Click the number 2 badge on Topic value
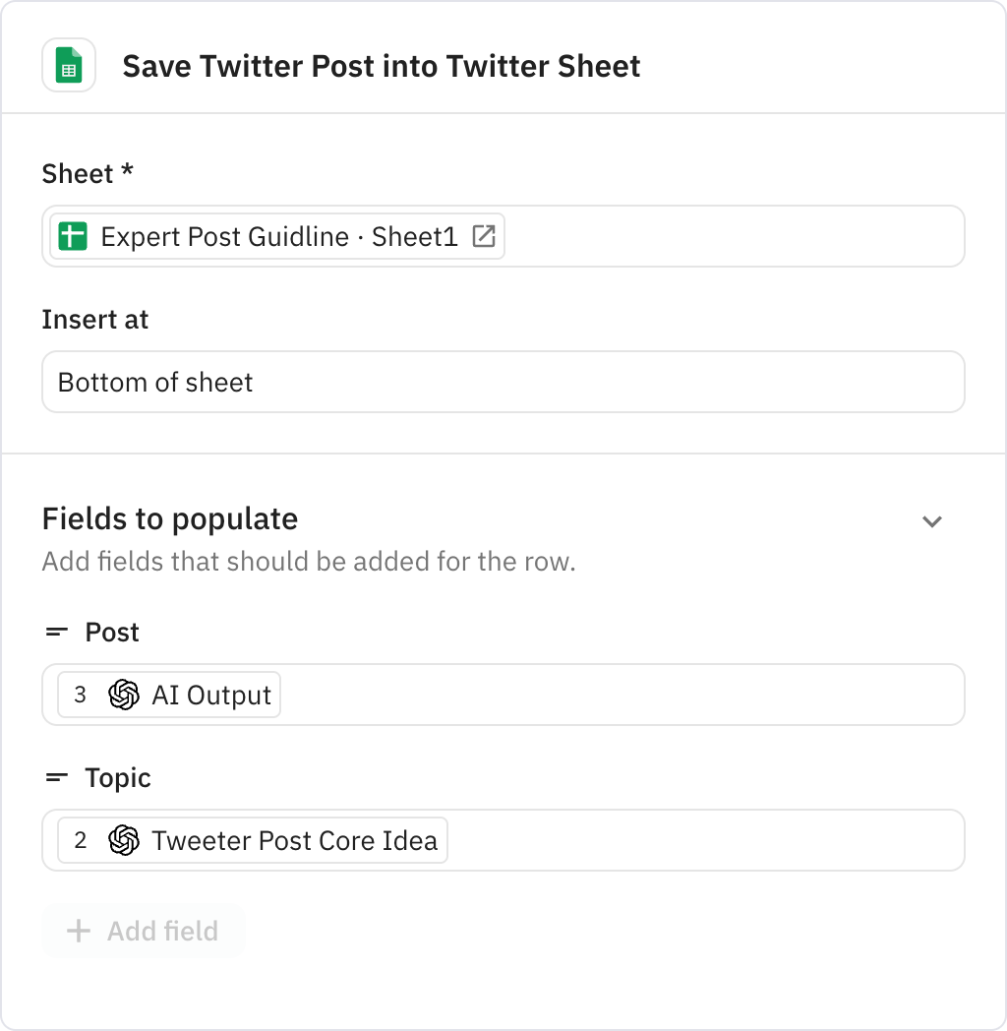 [80, 840]
